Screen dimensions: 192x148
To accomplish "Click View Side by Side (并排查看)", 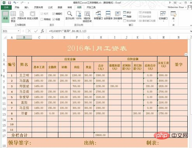I will point(145,12).
